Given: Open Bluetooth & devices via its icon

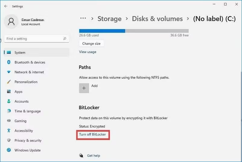Looking at the screenshot, I should pyautogui.click(x=9, y=62).
